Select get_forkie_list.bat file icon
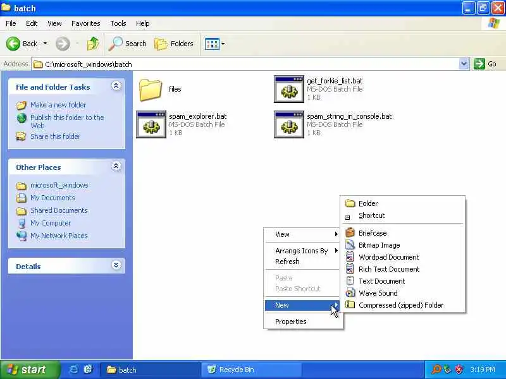Image resolution: width=506 pixels, height=379 pixels. pyautogui.click(x=289, y=89)
